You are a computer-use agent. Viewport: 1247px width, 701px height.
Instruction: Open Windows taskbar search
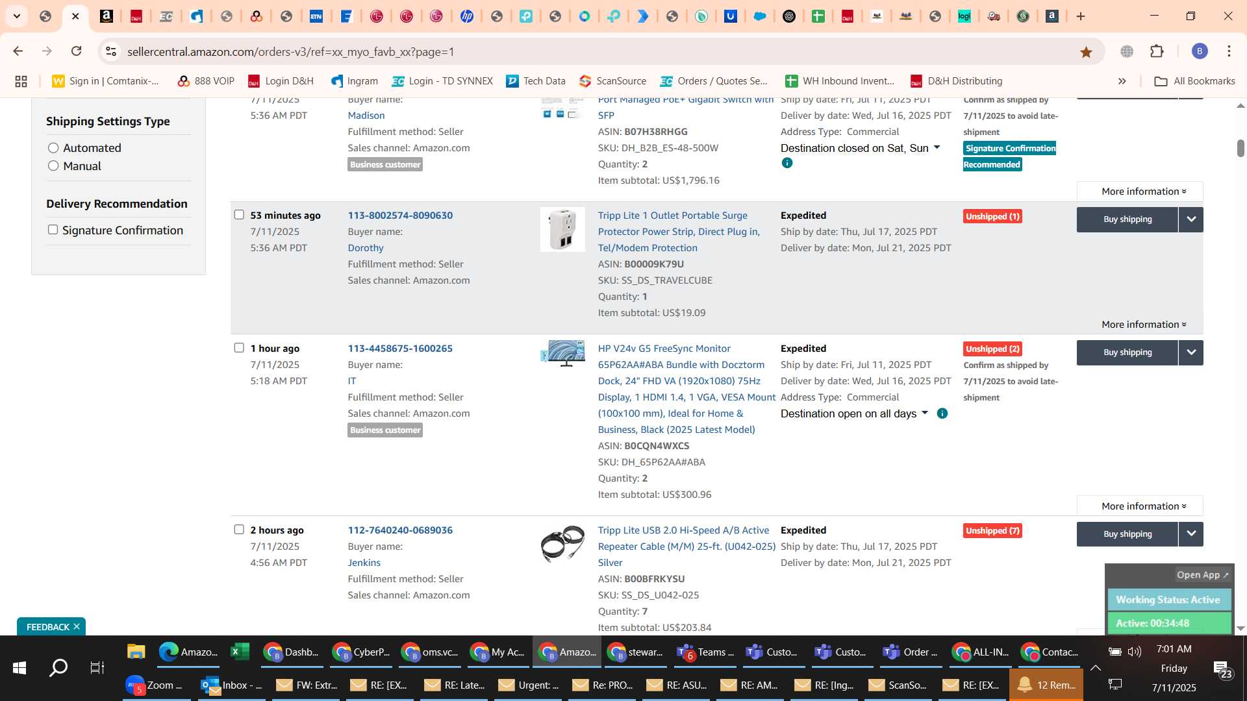[58, 668]
